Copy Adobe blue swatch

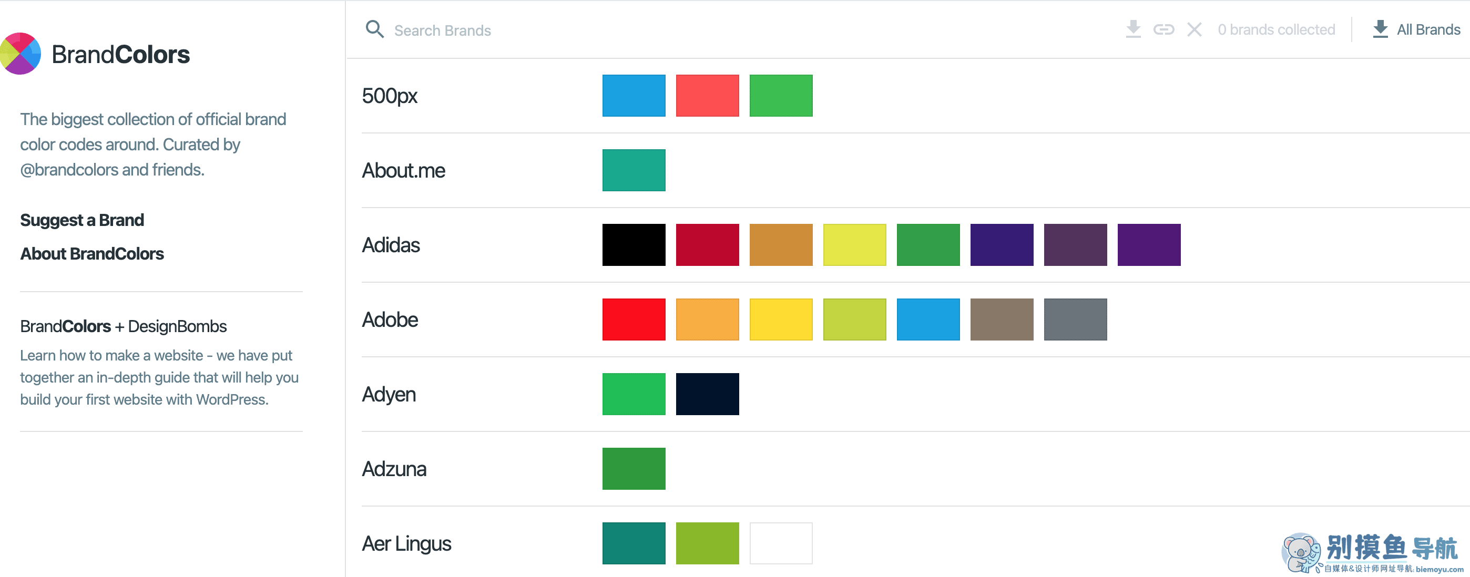(x=928, y=320)
